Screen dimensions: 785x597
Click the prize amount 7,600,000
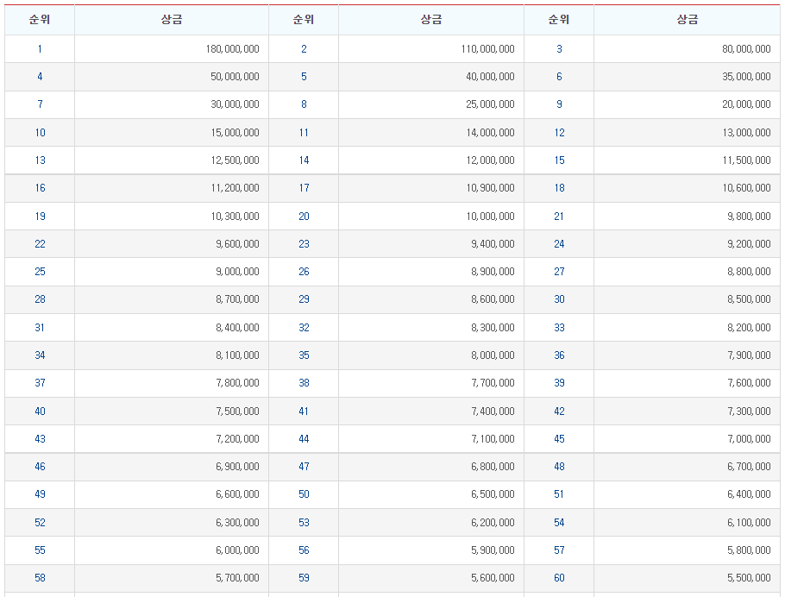[749, 383]
